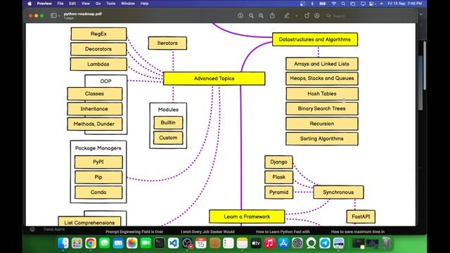
Task: Open the View menu
Action: (x=86, y=4)
